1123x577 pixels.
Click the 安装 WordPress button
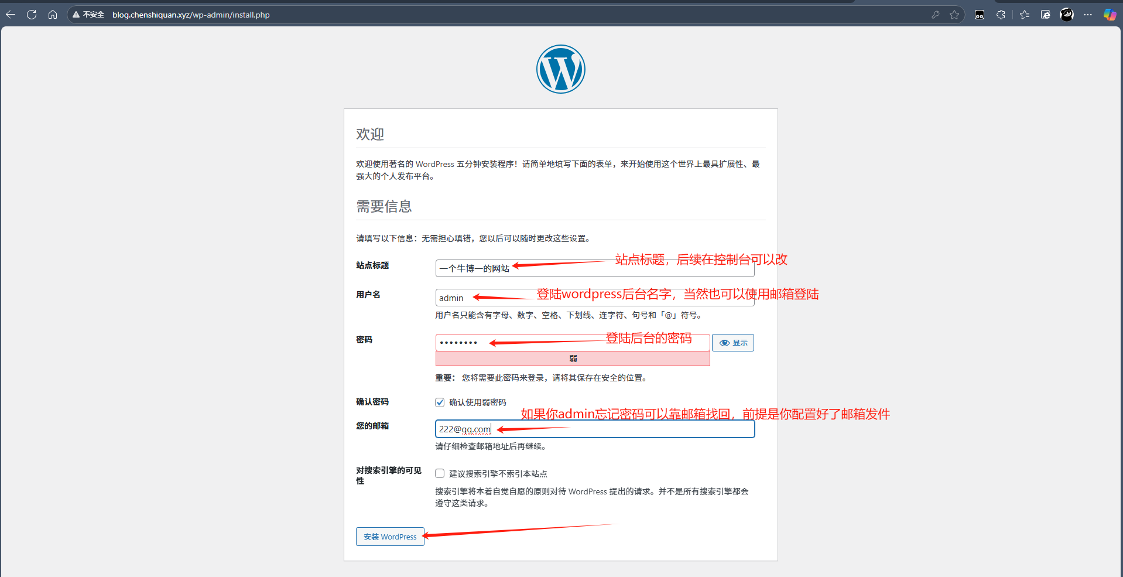coord(390,537)
